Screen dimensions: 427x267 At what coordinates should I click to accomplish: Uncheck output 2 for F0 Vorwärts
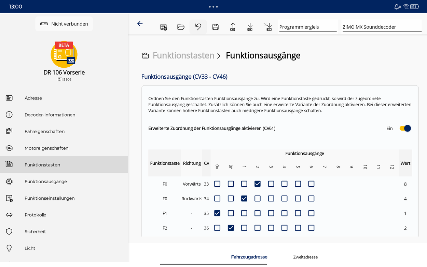pos(258,184)
